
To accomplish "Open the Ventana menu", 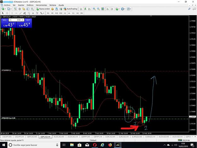I will pyautogui.click(x=53, y=5).
